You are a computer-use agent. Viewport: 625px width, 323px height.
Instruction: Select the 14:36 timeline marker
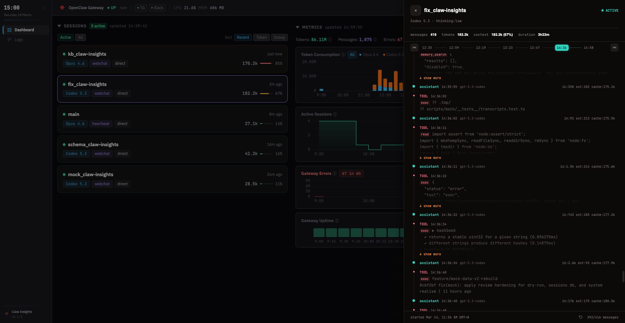click(x=562, y=48)
